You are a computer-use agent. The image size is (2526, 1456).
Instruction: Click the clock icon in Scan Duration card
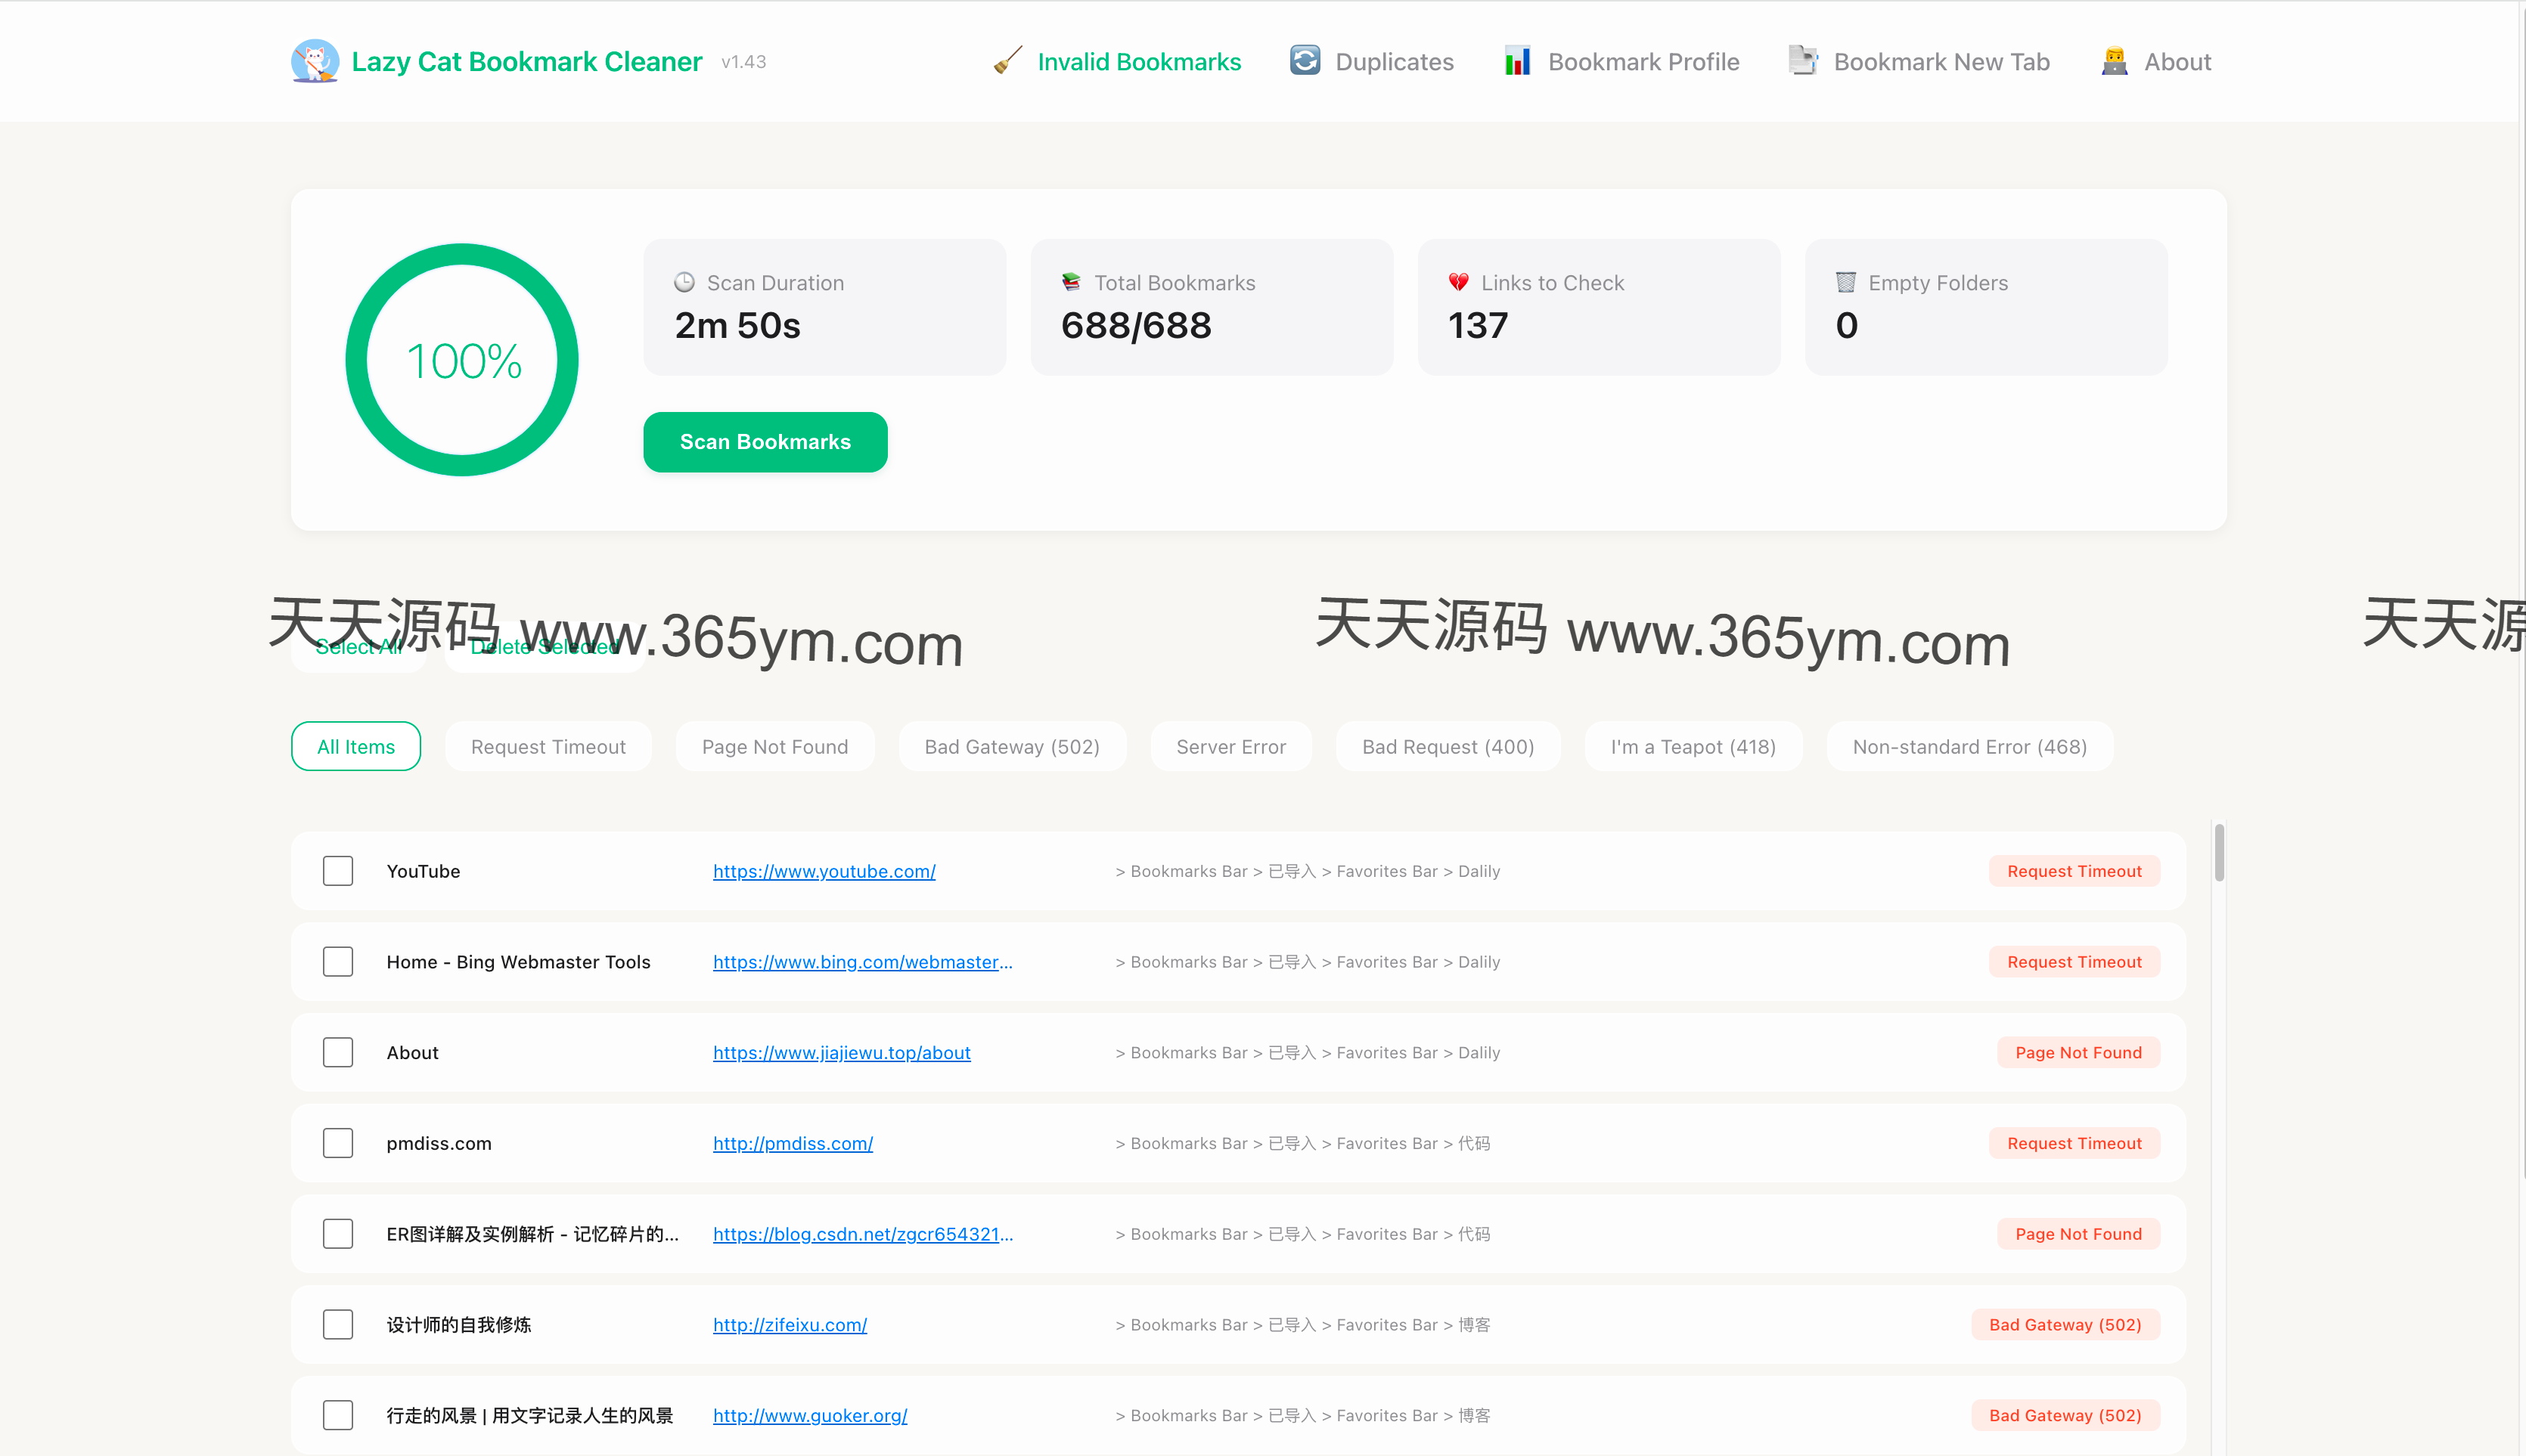click(684, 283)
